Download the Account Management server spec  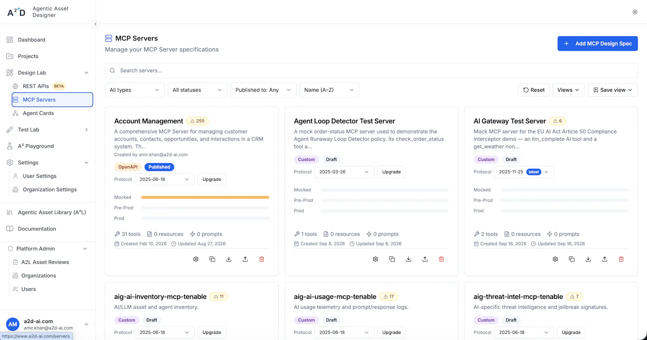(x=229, y=259)
